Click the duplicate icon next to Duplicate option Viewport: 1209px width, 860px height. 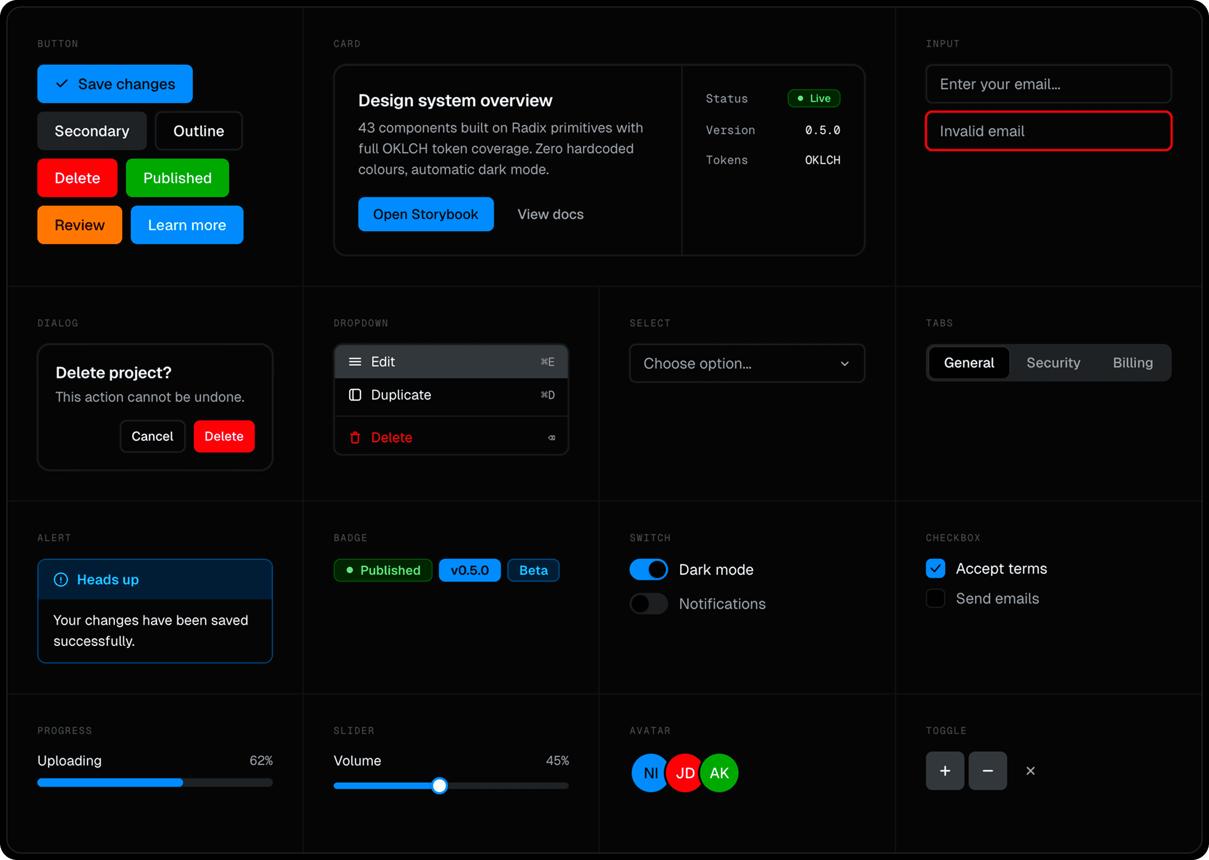(355, 395)
